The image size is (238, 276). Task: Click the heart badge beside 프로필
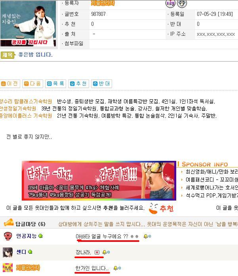182,3
